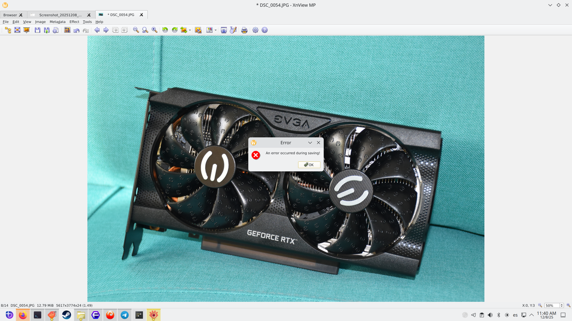Open the File menu
This screenshot has height=321, width=572.
(x=5, y=21)
